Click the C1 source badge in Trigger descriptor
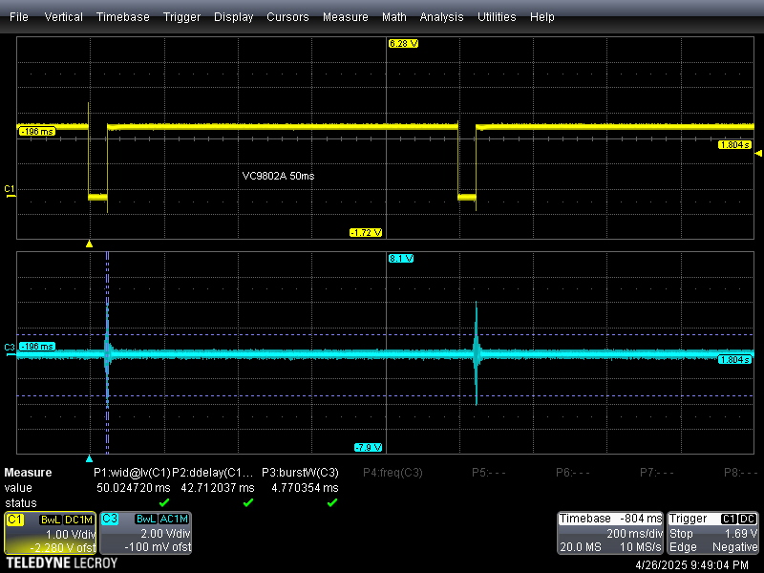This screenshot has width=764, height=573. pyautogui.click(x=729, y=520)
